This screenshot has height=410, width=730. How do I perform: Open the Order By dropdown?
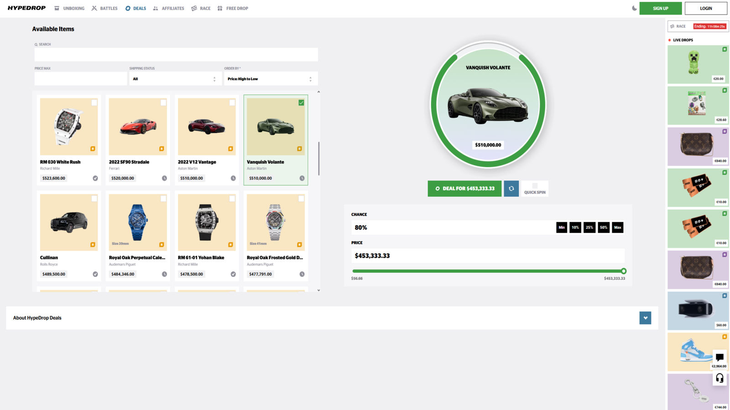(x=271, y=79)
